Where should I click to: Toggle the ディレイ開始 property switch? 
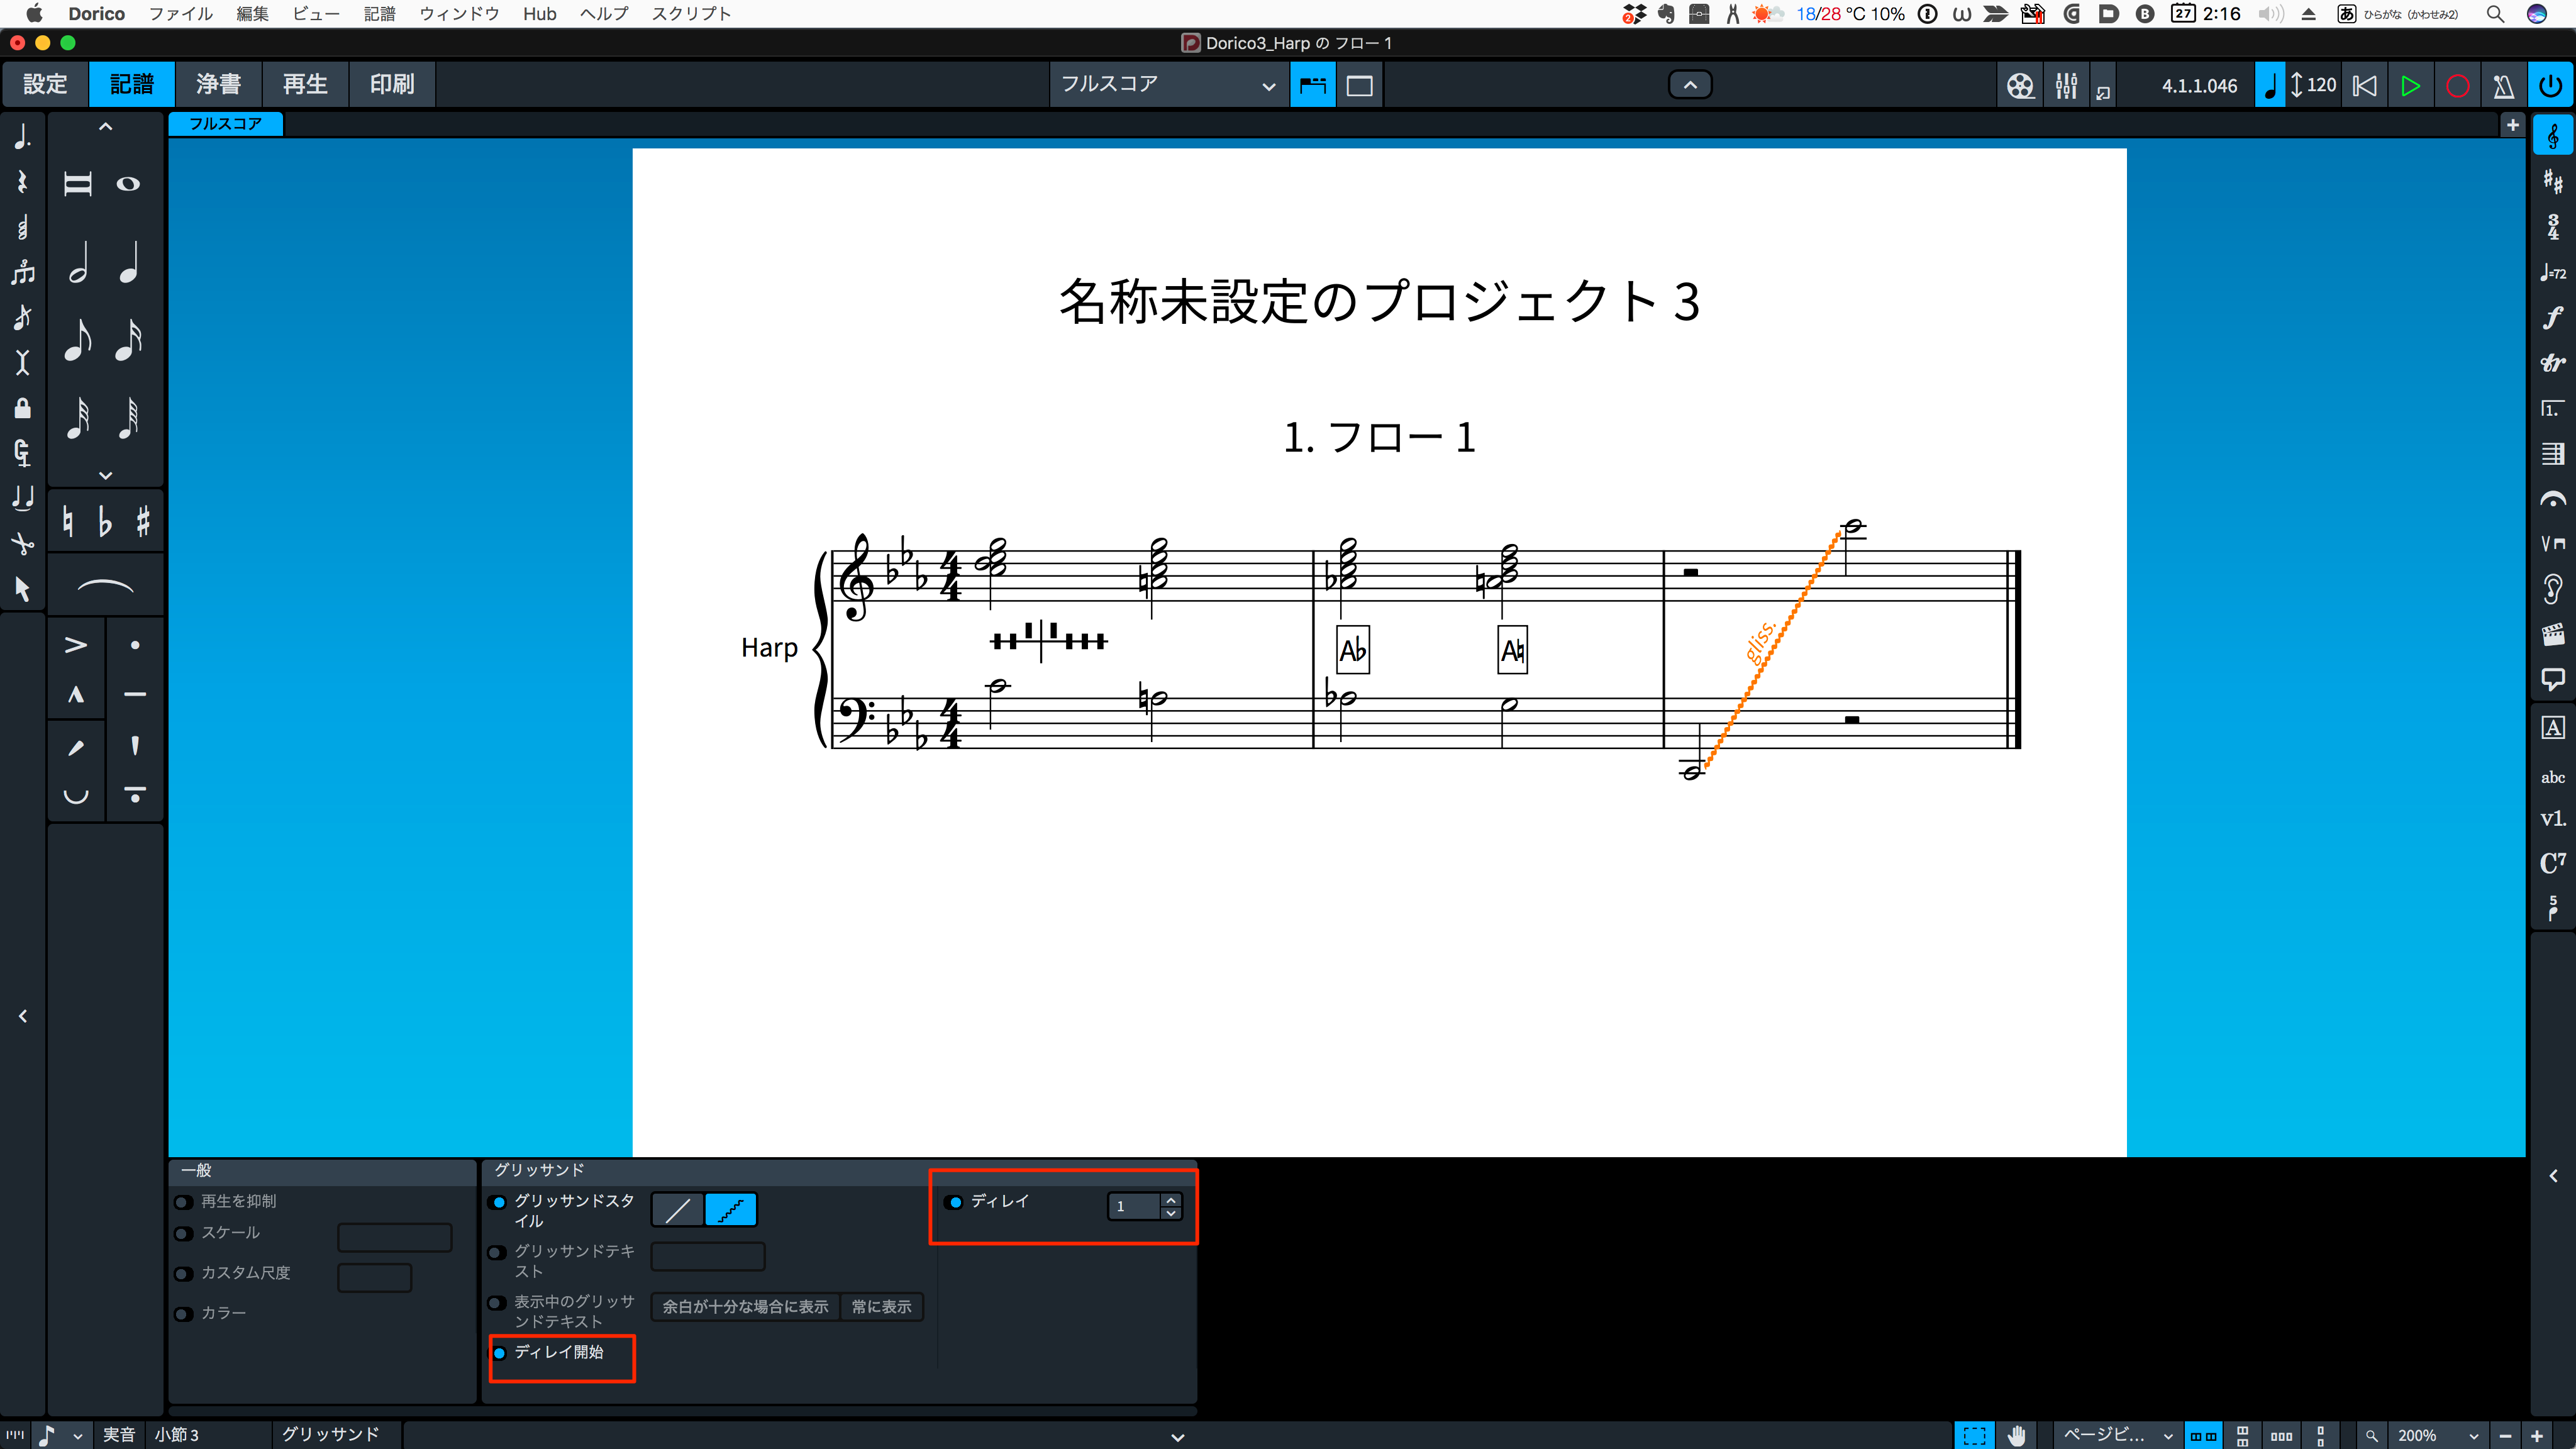499,1352
